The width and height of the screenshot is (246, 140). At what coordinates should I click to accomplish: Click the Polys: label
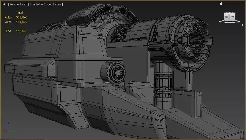tap(9, 17)
